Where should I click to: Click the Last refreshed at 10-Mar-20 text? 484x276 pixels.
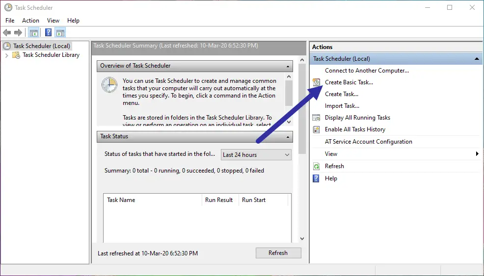click(148, 253)
